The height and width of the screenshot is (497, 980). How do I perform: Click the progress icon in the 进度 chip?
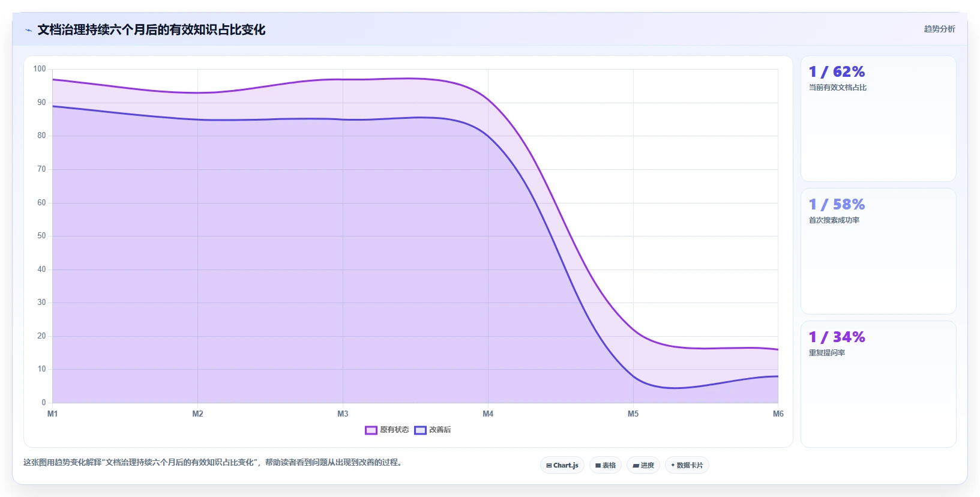pyautogui.click(x=636, y=466)
